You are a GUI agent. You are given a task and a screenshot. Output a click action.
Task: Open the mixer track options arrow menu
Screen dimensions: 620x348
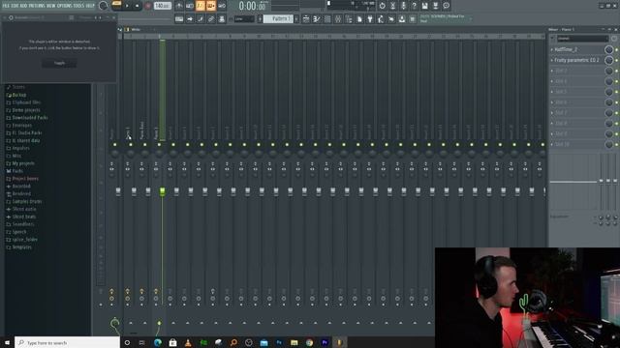tap(552, 39)
